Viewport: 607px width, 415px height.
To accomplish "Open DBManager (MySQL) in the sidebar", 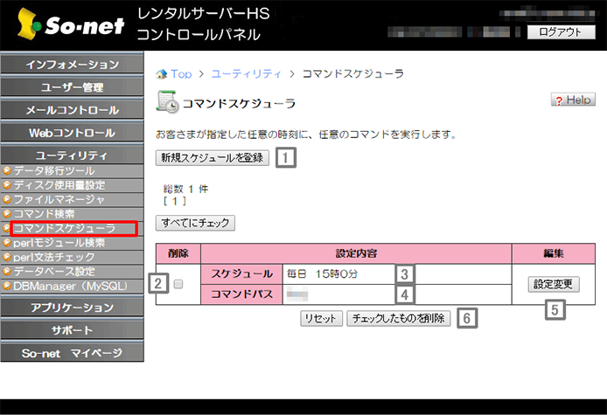I will 72,286.
